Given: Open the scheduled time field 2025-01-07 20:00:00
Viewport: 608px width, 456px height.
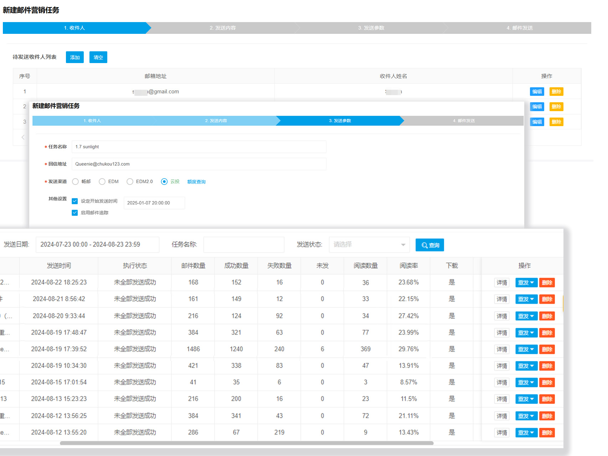Looking at the screenshot, I should [x=154, y=203].
